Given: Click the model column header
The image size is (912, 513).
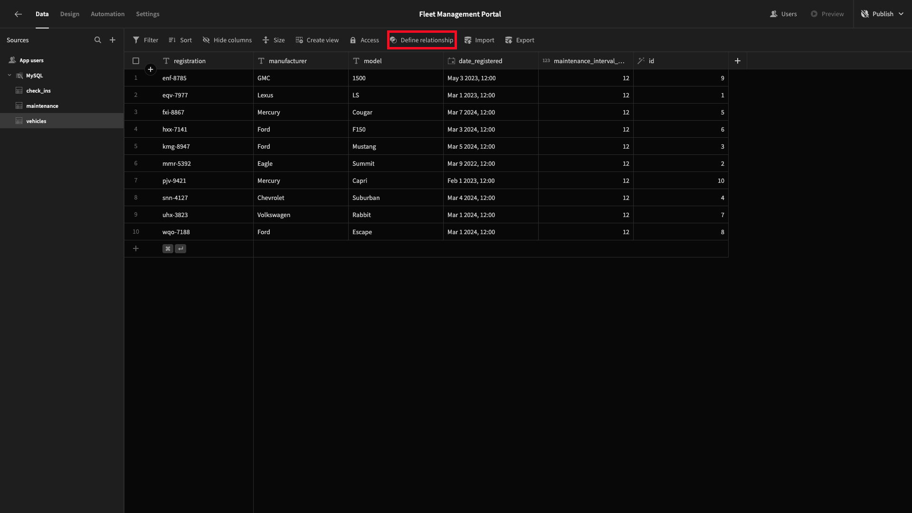Looking at the screenshot, I should [x=396, y=61].
